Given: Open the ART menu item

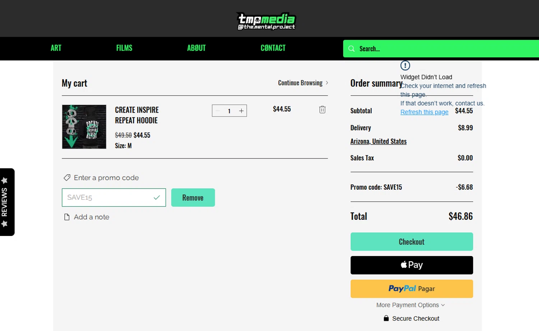Looking at the screenshot, I should (x=56, y=48).
